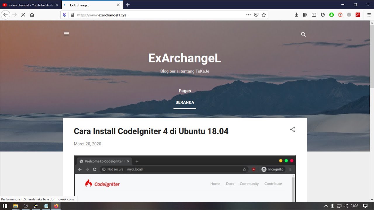Open File Explorer from taskbar
374x210 pixels.
[15, 206]
